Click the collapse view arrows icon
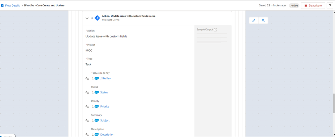Image resolution: width=335 pixels, height=137 pixels. pyautogui.click(x=254, y=20)
